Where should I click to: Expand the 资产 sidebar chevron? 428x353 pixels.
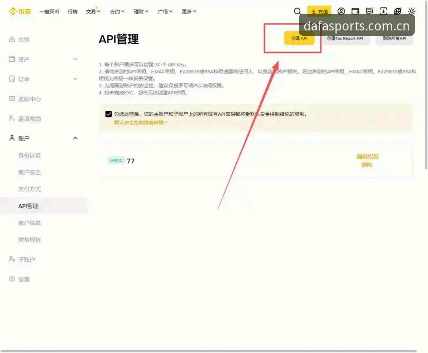(x=76, y=59)
